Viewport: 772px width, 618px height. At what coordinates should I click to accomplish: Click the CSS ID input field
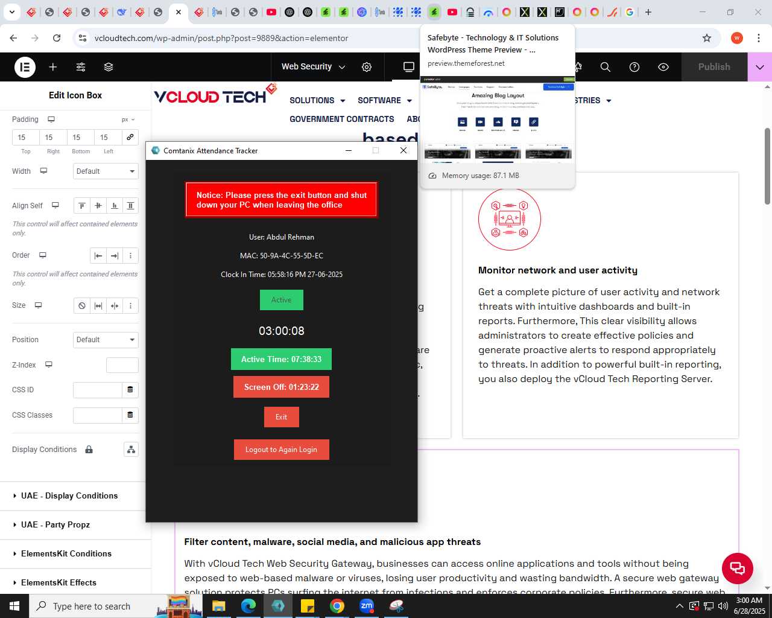(x=98, y=390)
